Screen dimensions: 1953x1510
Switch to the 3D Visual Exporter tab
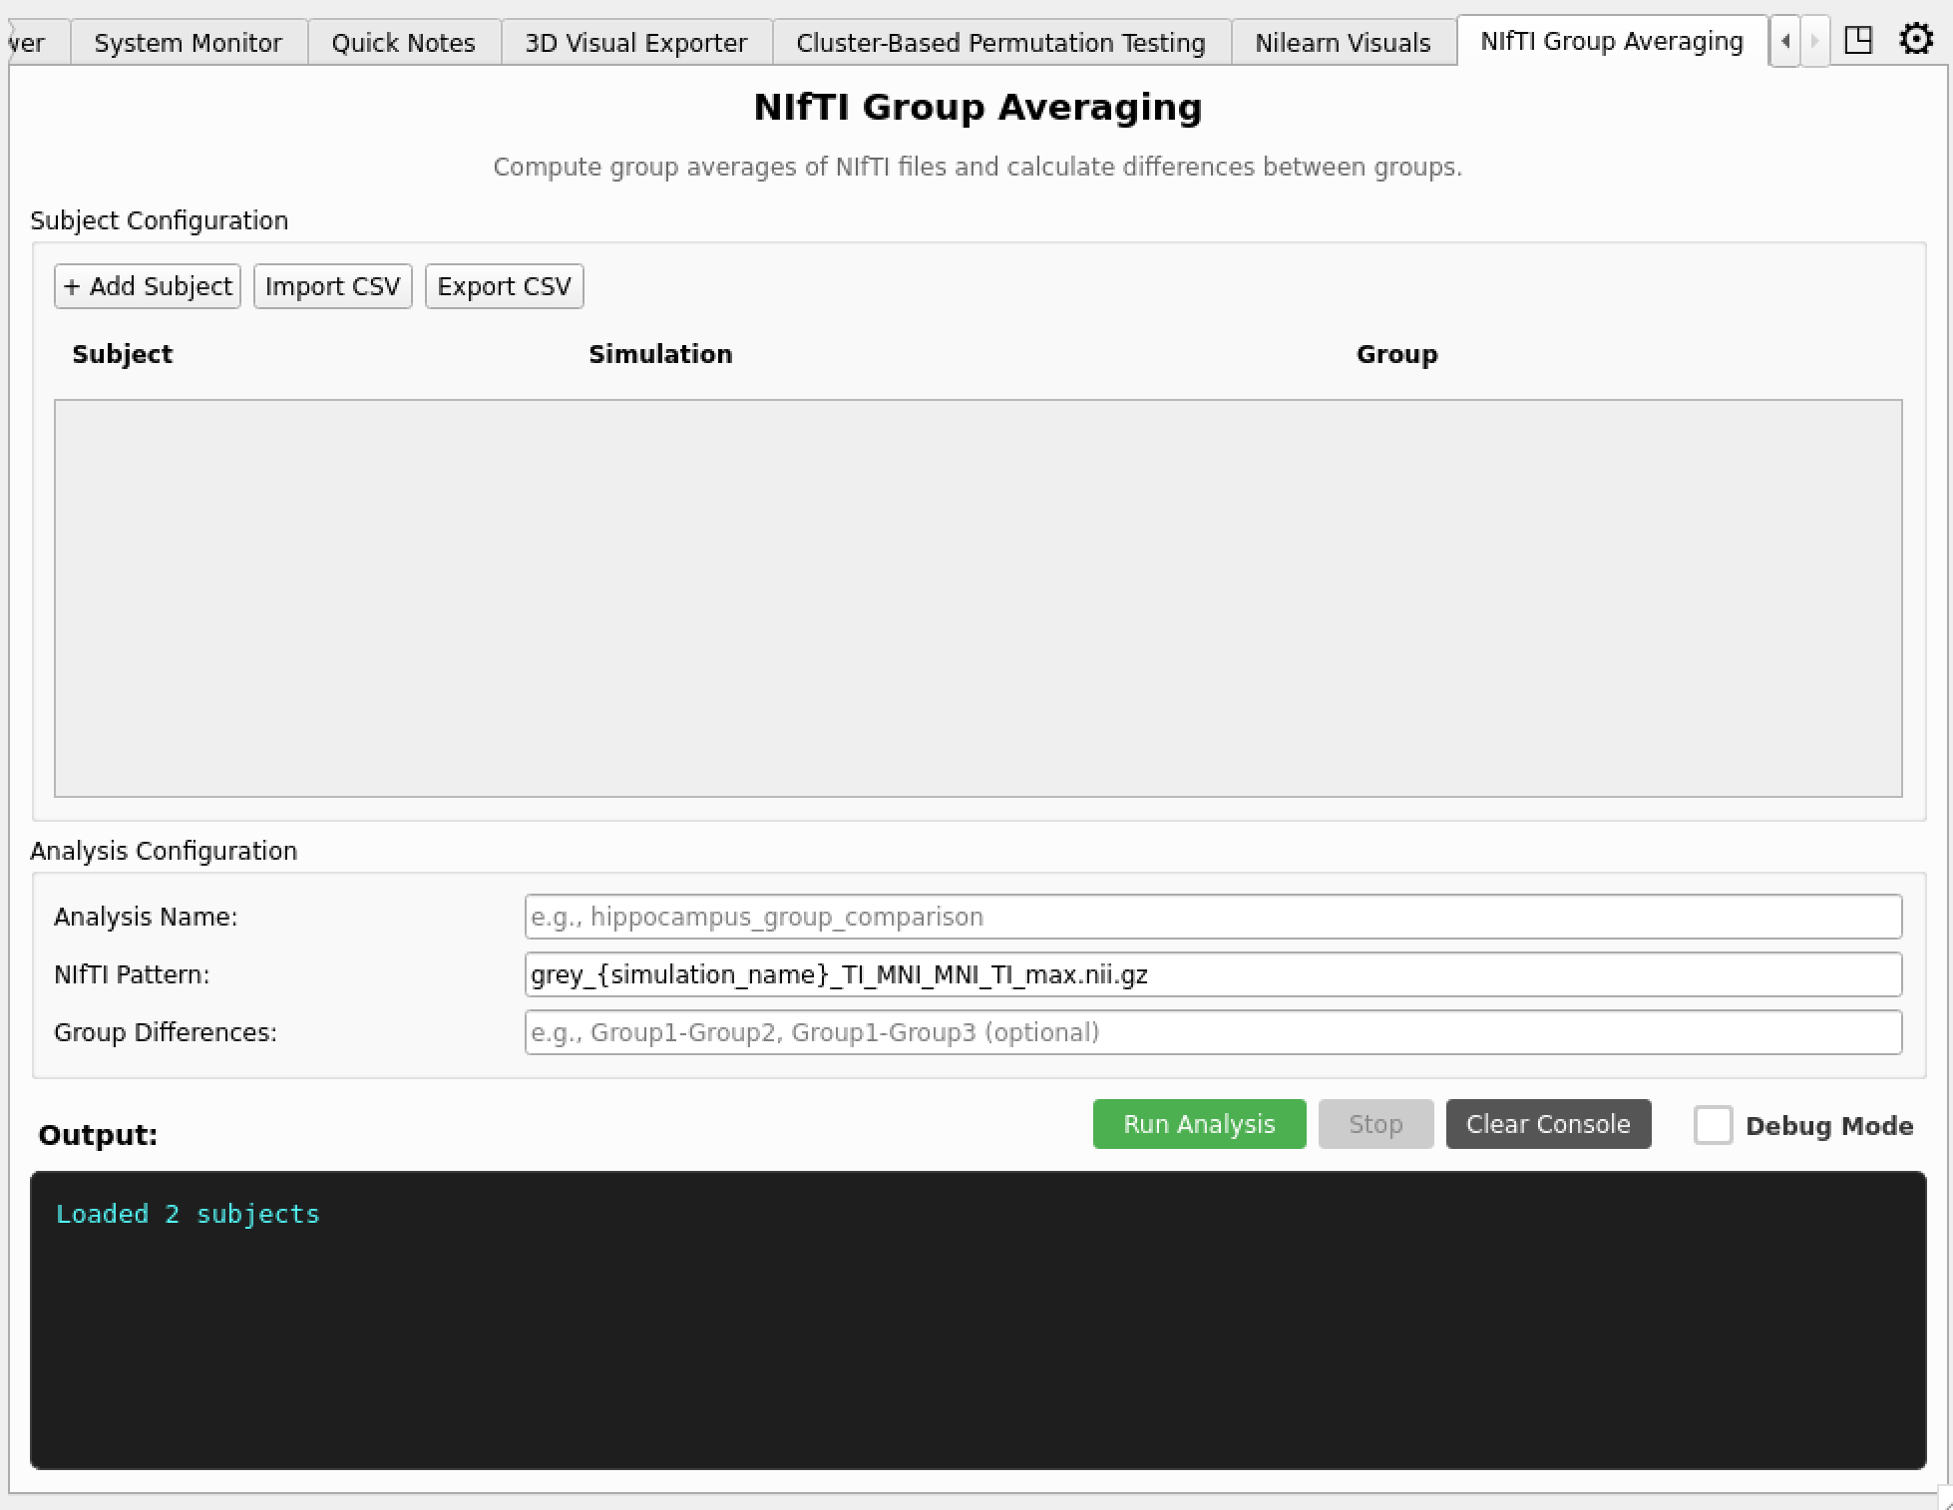click(x=635, y=42)
